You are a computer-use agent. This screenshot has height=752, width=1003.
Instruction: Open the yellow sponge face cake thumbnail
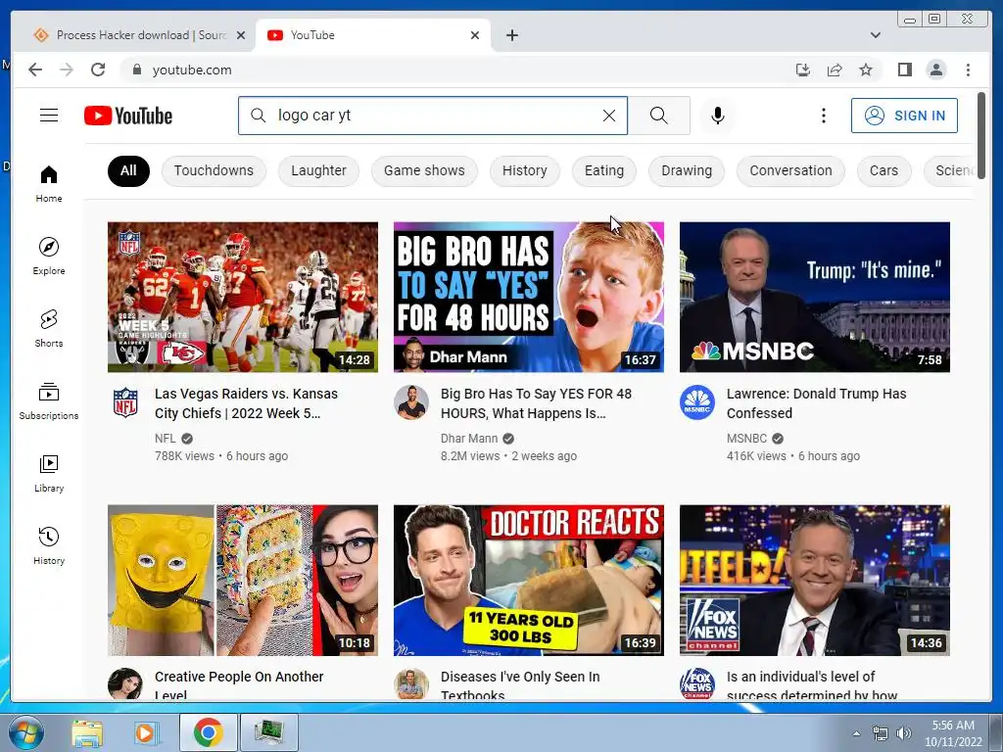[x=243, y=580]
